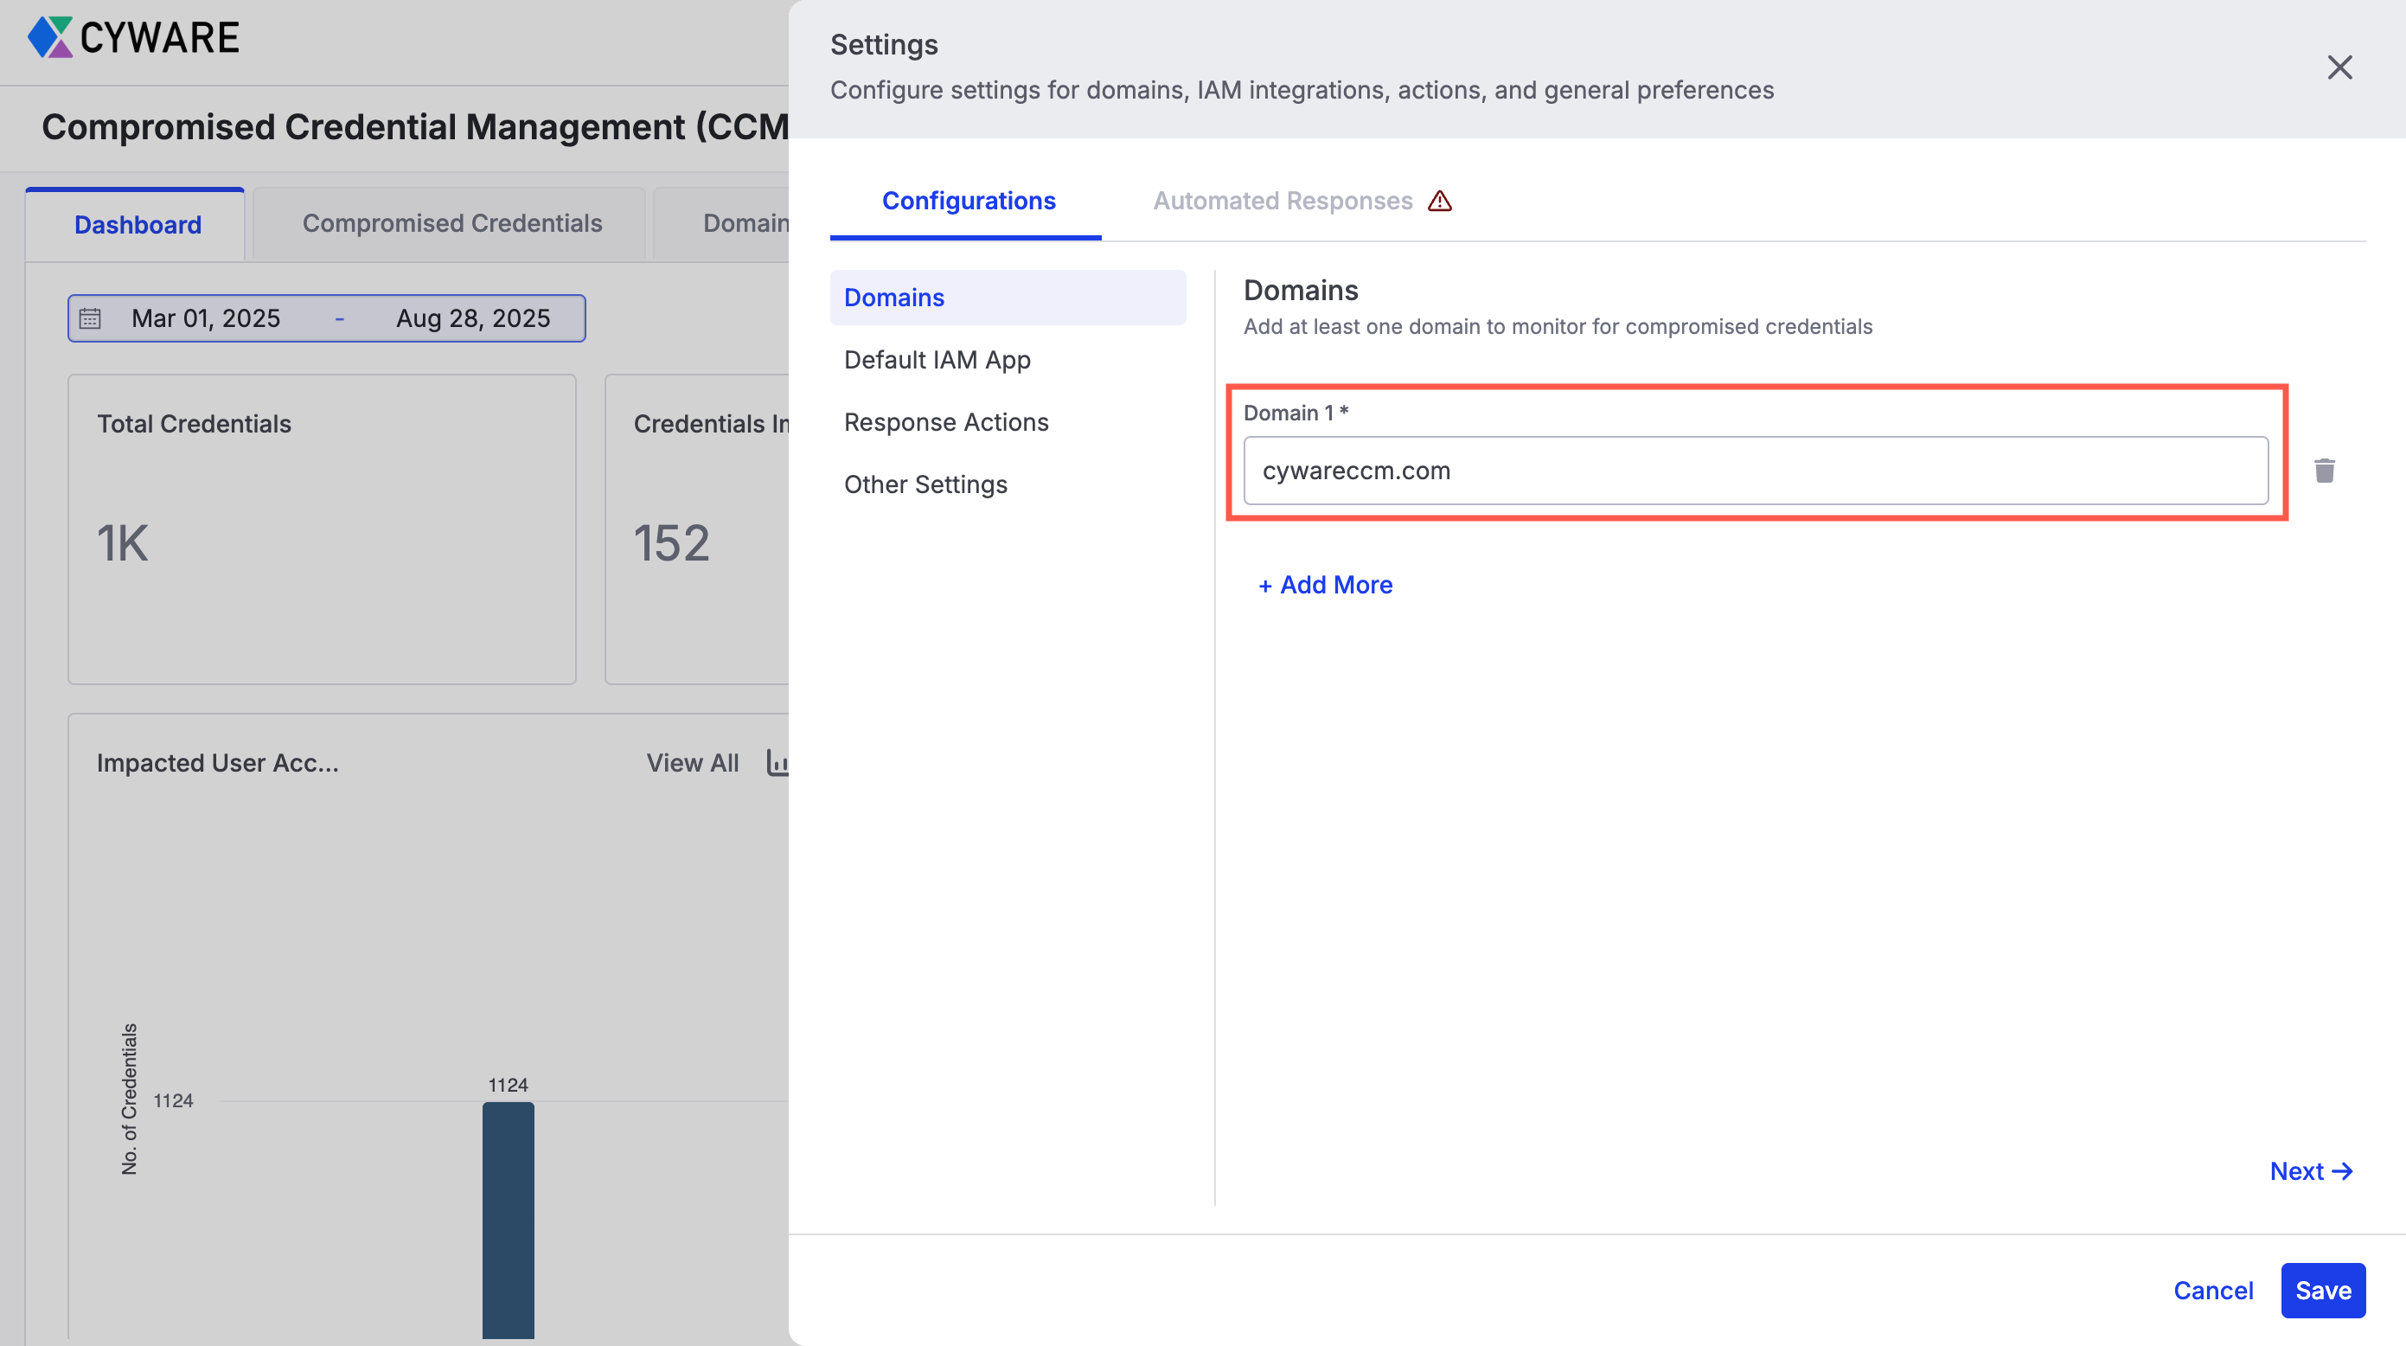Image resolution: width=2406 pixels, height=1346 pixels.
Task: Click the warning icon beside Automated Responses
Action: coord(1439,201)
